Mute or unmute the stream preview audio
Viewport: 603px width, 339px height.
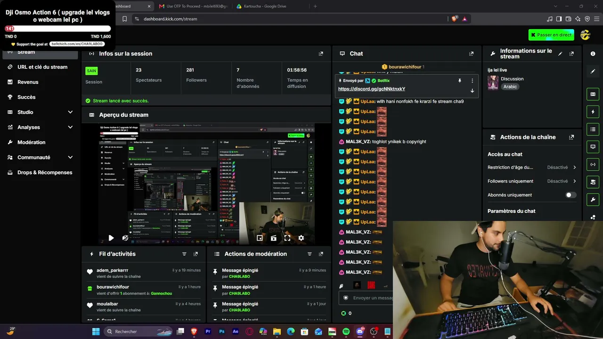(125, 238)
